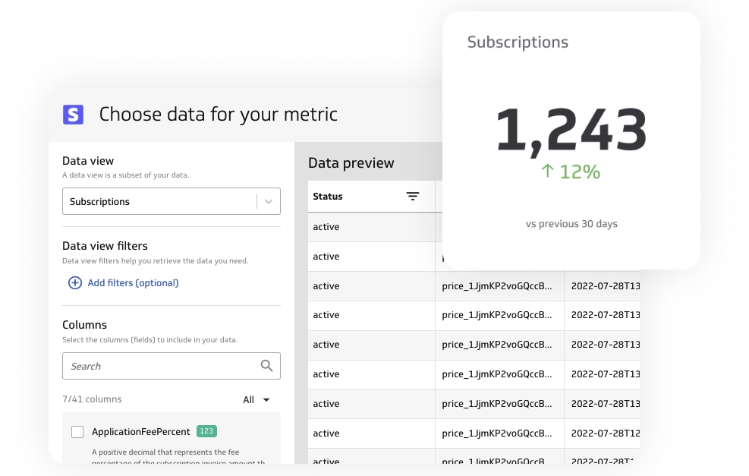Click the upward trend arrow beside 12%

coord(549,172)
